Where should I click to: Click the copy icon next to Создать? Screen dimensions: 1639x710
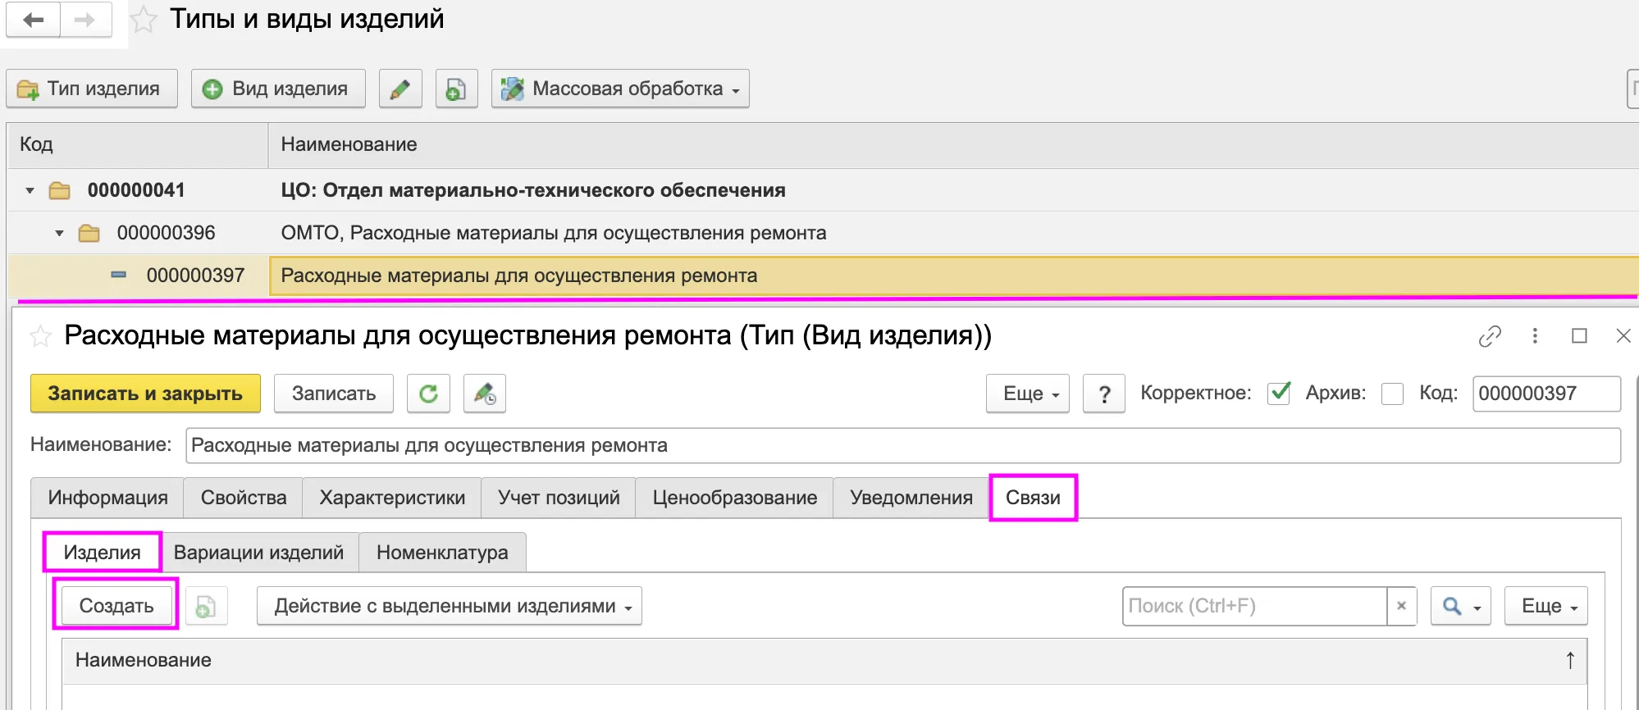click(x=206, y=607)
